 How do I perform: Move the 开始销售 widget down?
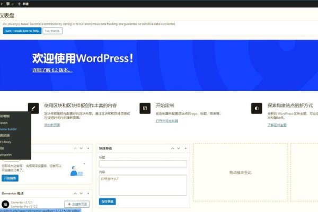81,148
